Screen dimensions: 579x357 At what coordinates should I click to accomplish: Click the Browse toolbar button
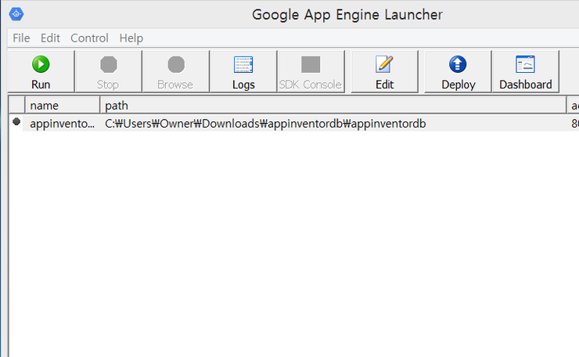tap(176, 72)
